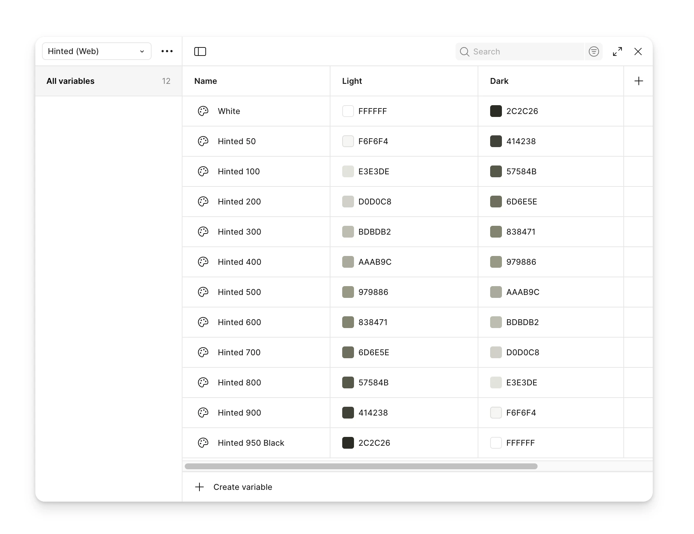Viewport: 694px width, 534px height.
Task: Click Dark value BDBDB2 for Hinted 600
Action: [x=523, y=322]
